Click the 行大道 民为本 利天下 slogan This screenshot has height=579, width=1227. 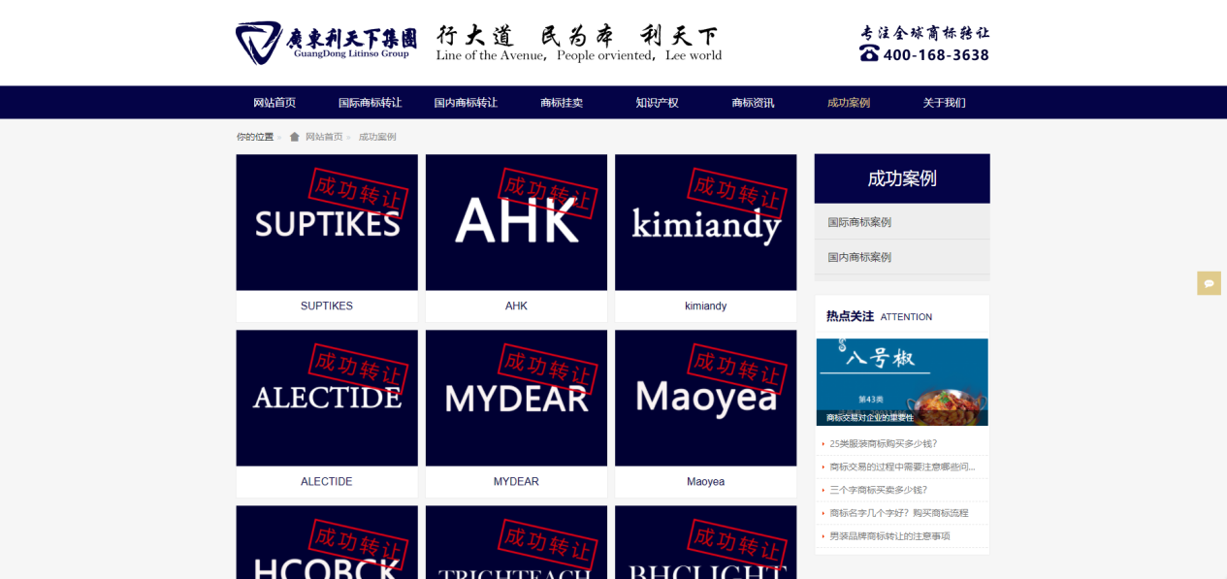pos(579,36)
